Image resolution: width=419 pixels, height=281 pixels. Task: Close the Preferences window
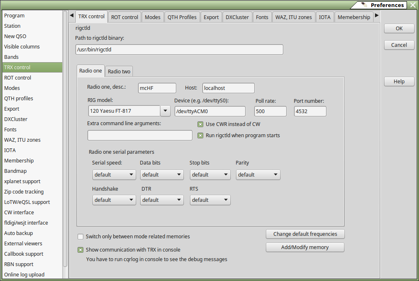pyautogui.click(x=413, y=5)
